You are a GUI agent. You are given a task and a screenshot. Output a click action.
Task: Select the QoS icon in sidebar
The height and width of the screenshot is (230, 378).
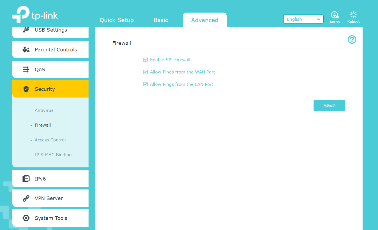point(26,69)
